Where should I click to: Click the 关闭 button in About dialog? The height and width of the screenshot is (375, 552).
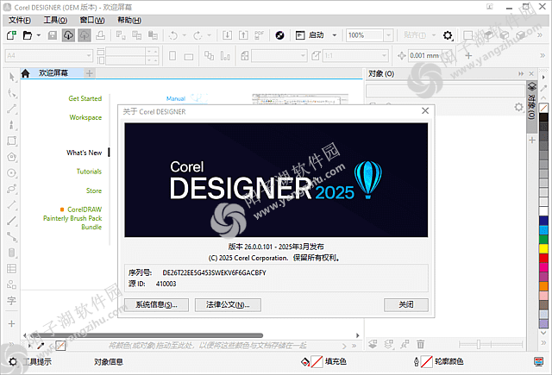click(x=406, y=305)
